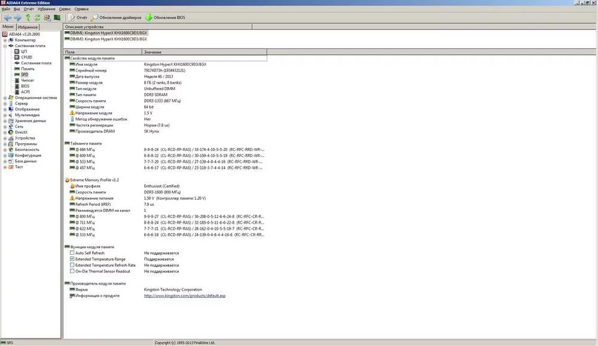Screen dimensions: 598x346
Task: Open the Вид menu
Action: [17, 9]
